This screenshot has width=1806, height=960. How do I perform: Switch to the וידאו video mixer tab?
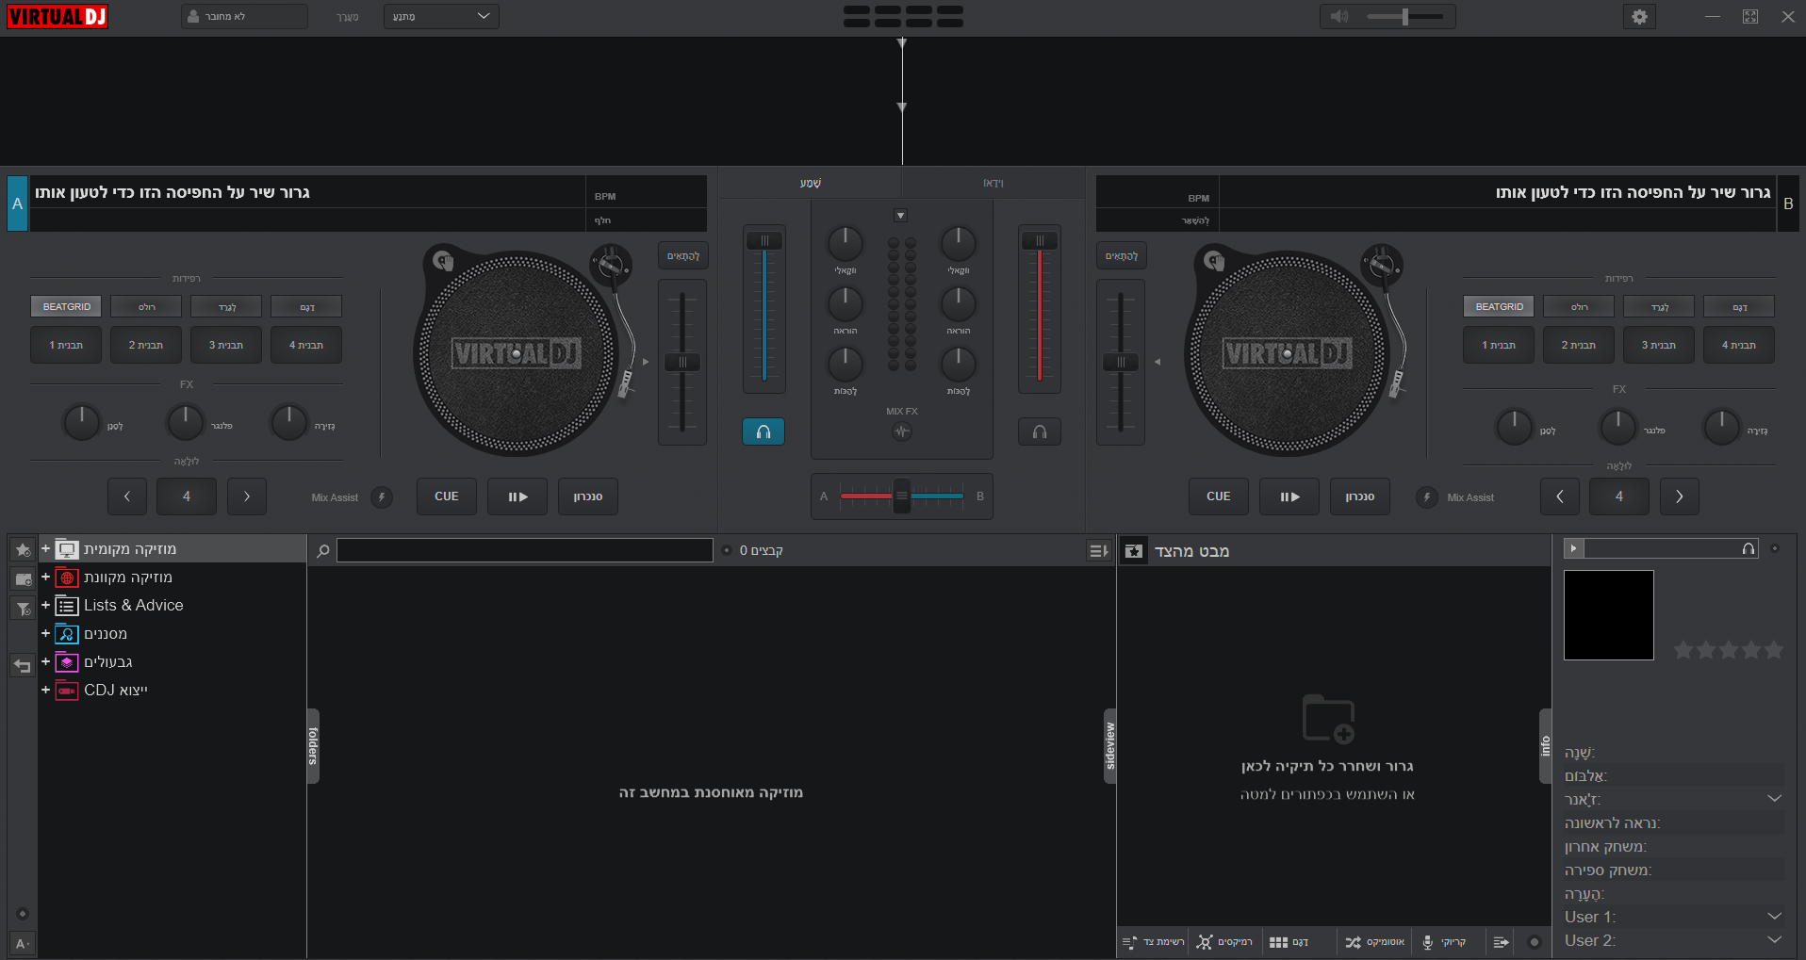[x=993, y=183]
